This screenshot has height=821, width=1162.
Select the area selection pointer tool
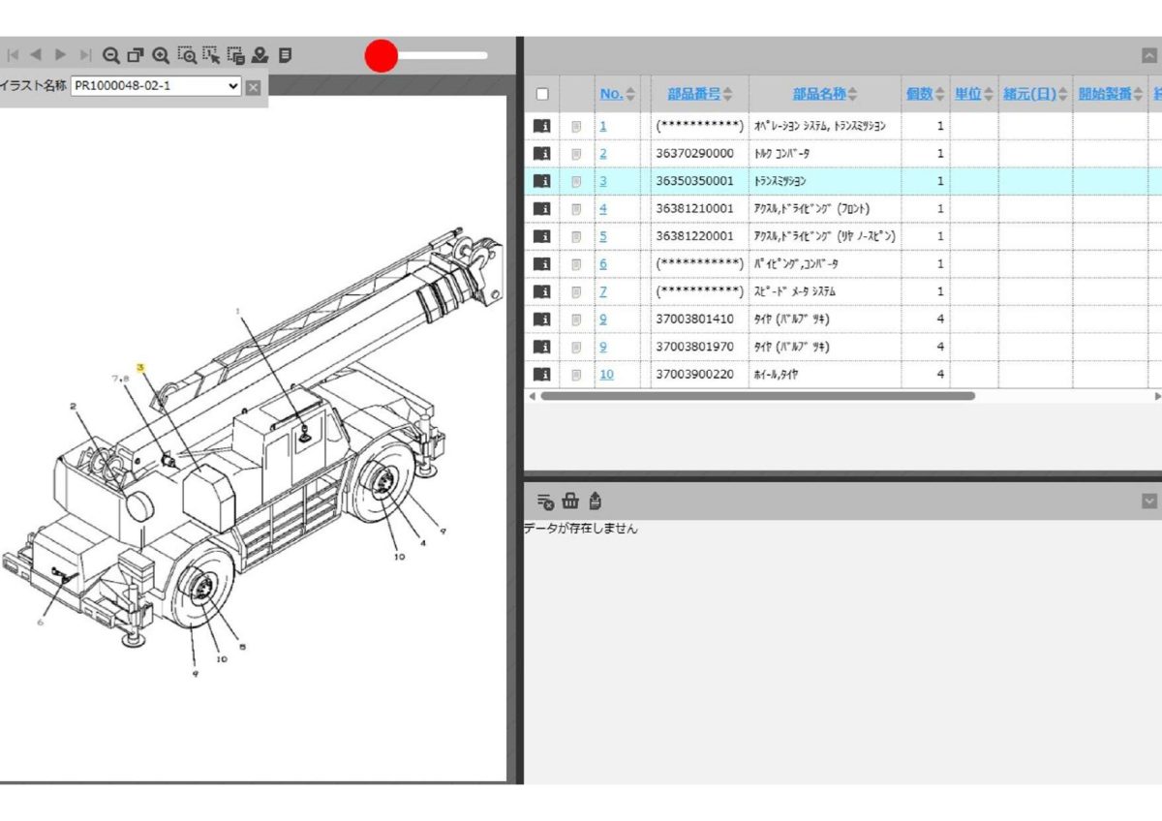pyautogui.click(x=211, y=55)
